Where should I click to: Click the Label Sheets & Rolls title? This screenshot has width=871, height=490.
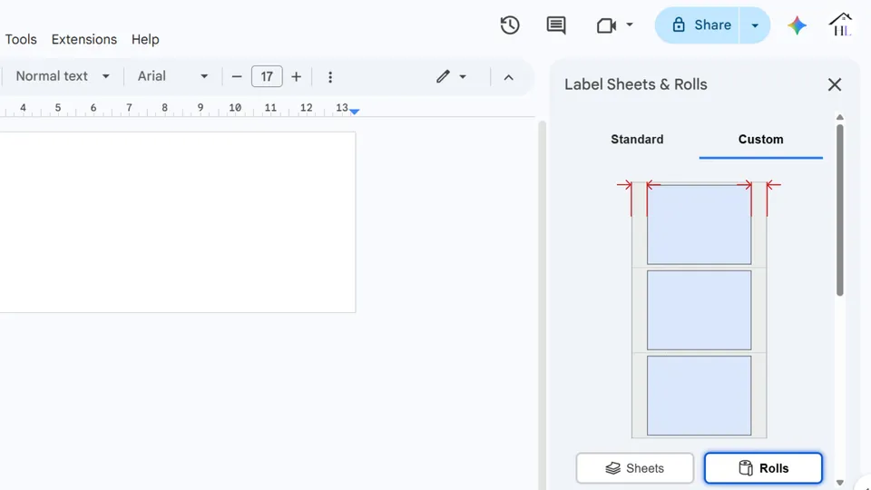[635, 84]
